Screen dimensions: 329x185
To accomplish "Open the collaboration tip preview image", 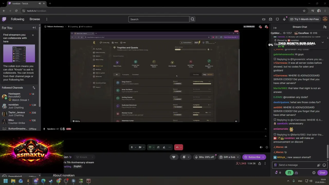I will 19,53.
